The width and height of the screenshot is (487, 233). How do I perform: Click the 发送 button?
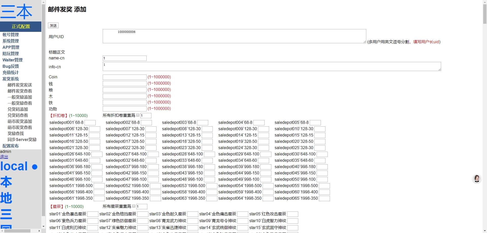[x=53, y=26]
